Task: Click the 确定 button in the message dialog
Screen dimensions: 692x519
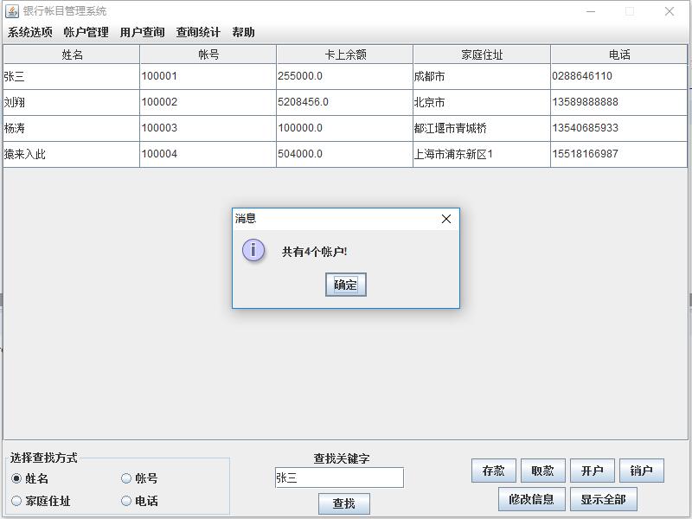Action: (x=344, y=285)
